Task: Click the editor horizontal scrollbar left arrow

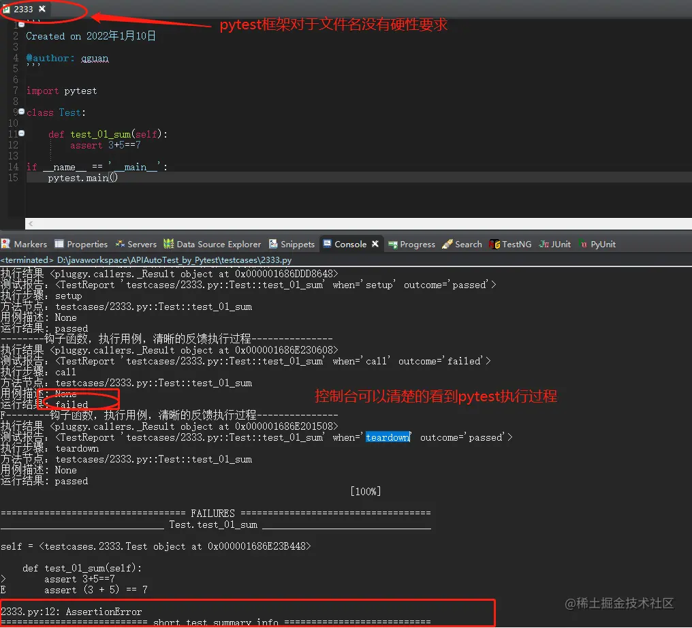Action: pyautogui.click(x=31, y=223)
